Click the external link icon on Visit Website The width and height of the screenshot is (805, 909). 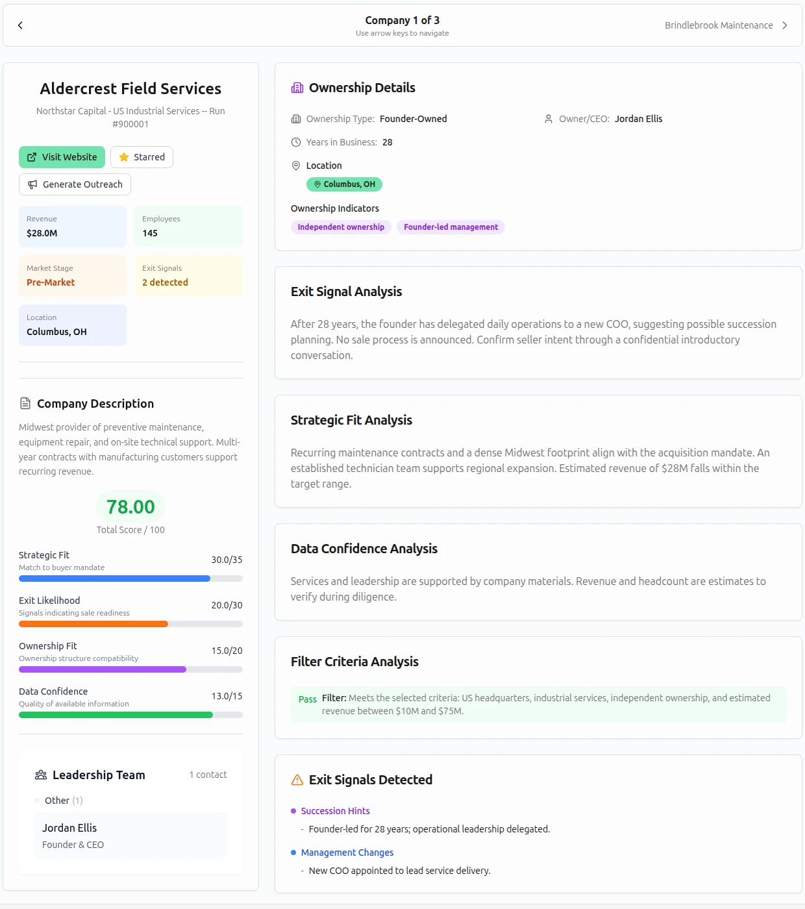point(32,157)
